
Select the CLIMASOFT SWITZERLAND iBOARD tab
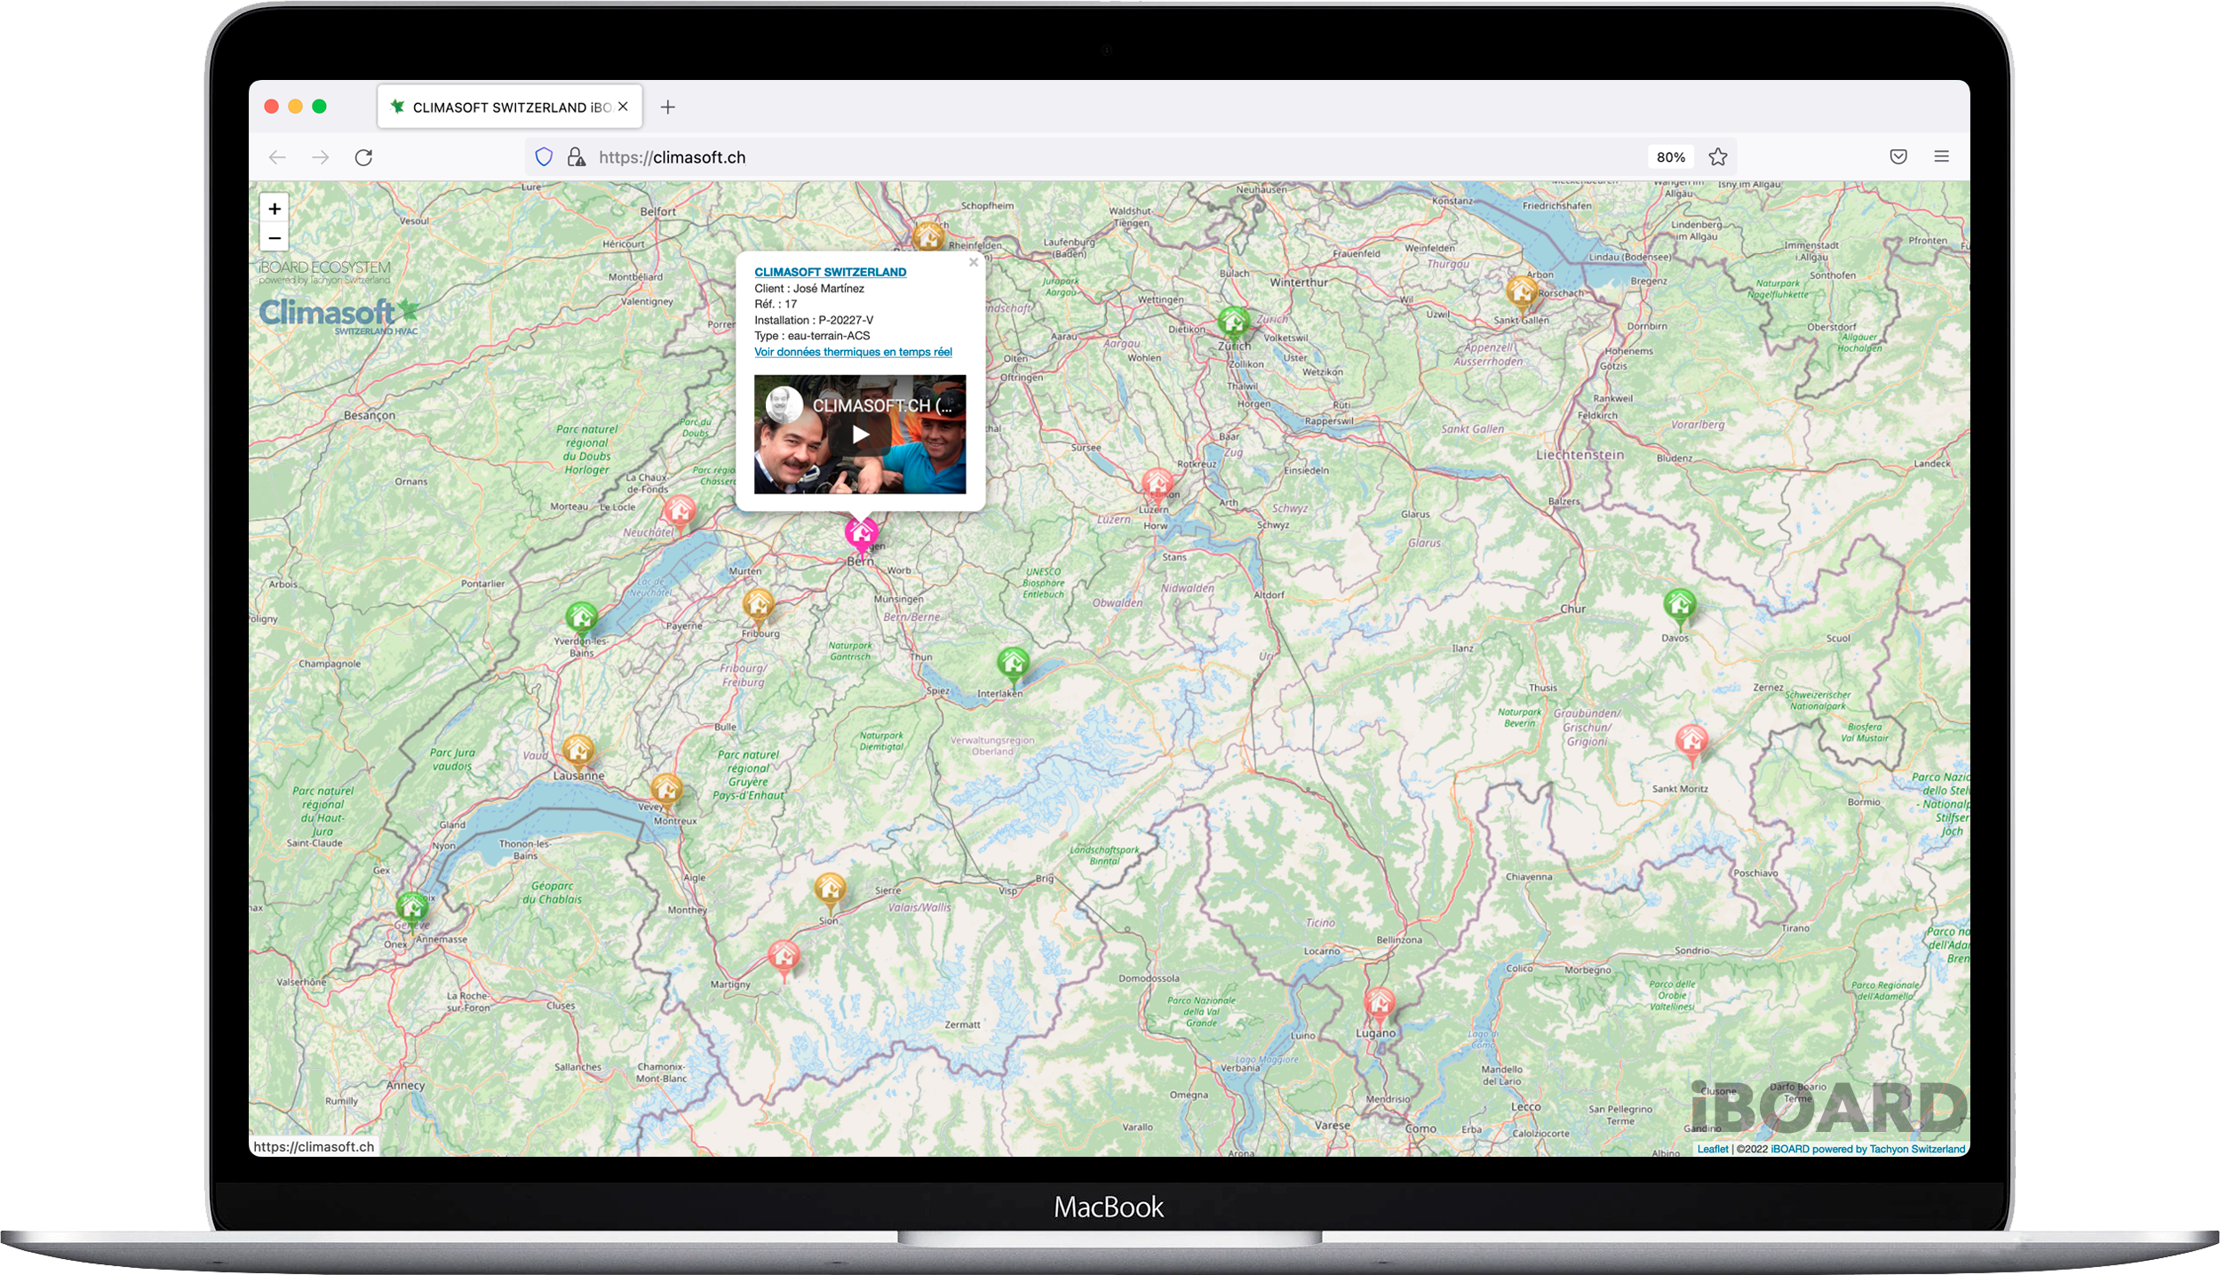[510, 108]
